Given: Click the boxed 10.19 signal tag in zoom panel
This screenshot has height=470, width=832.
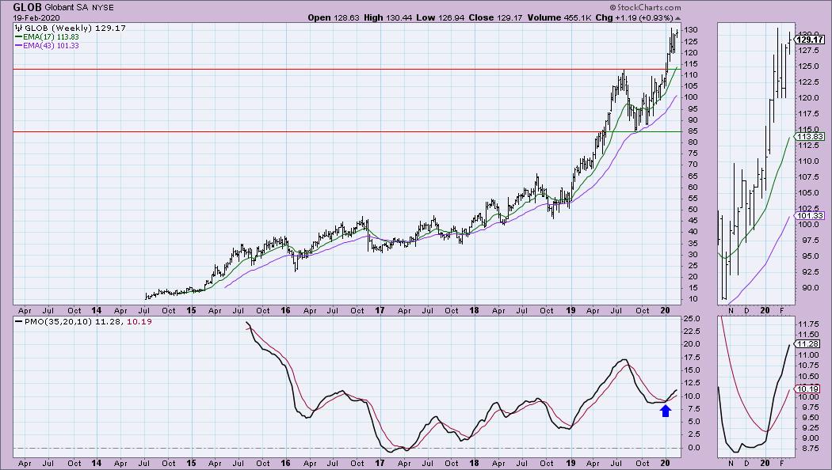Looking at the screenshot, I should tap(809, 389).
